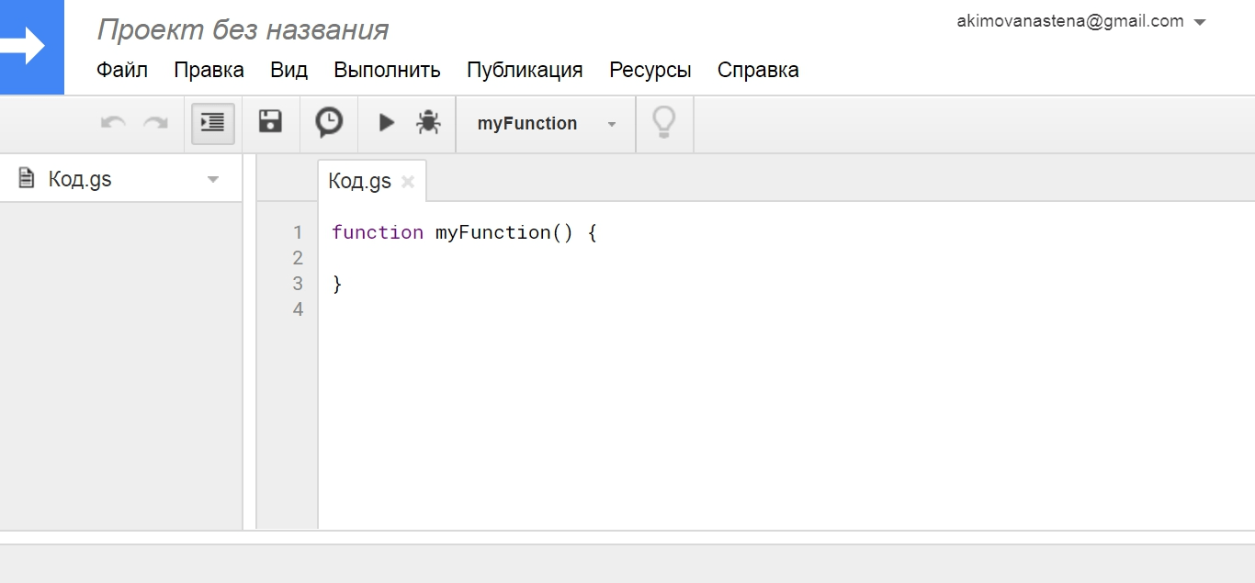Screen dimensions: 1255x583
Task: Click the Redo arrow icon
Action: (154, 123)
